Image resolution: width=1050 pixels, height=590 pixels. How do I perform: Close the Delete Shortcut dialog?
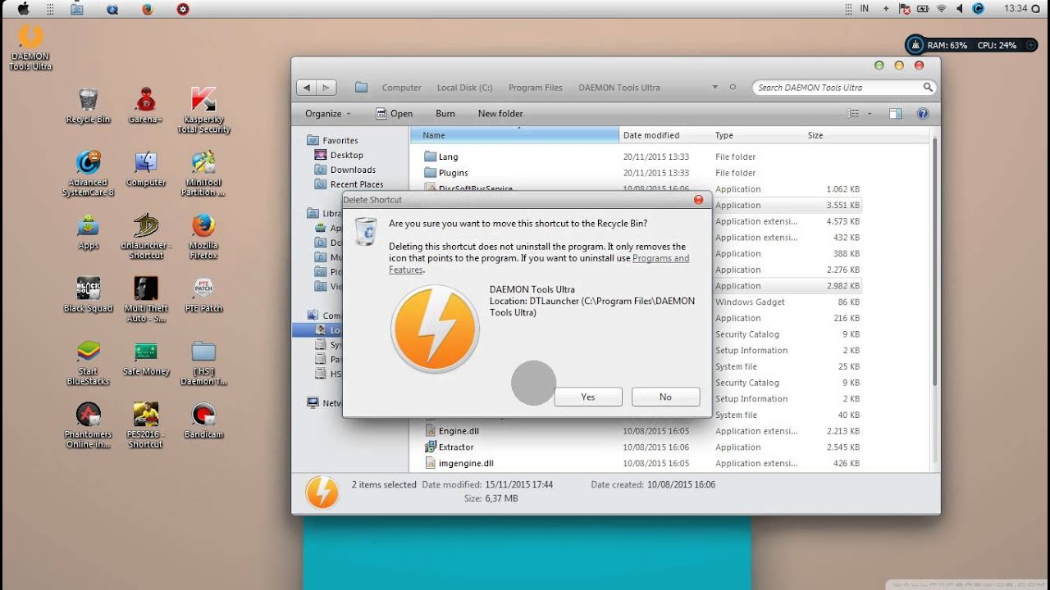[699, 199]
